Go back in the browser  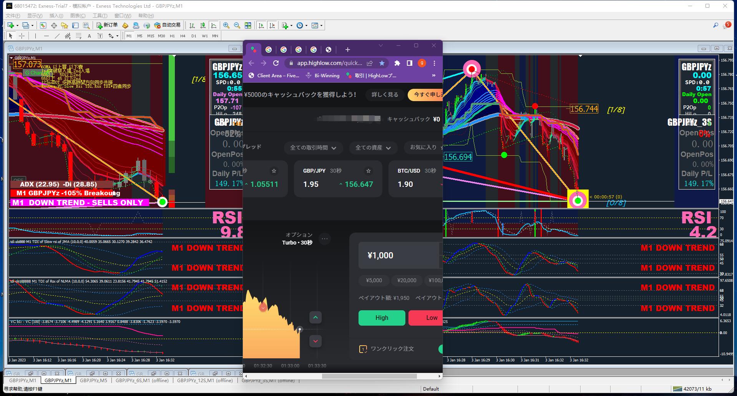click(x=251, y=63)
